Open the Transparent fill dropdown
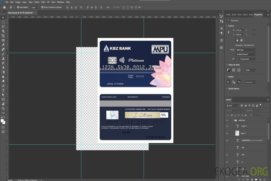This screenshot has height=181, width=271. click(247, 59)
